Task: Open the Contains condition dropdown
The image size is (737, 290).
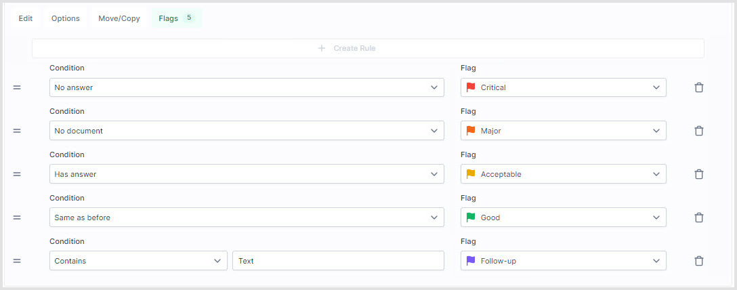Action: [138, 261]
